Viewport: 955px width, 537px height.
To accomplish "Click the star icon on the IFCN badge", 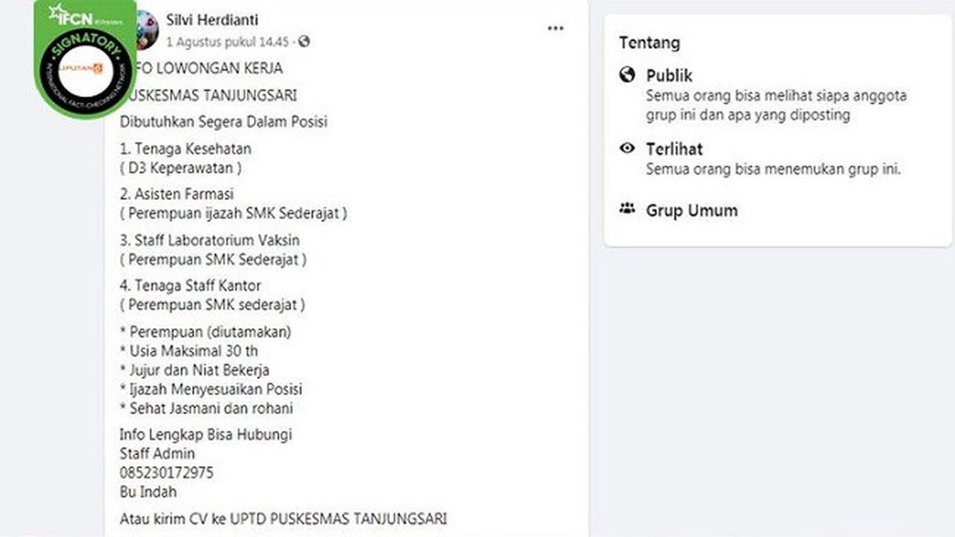I will pyautogui.click(x=55, y=13).
